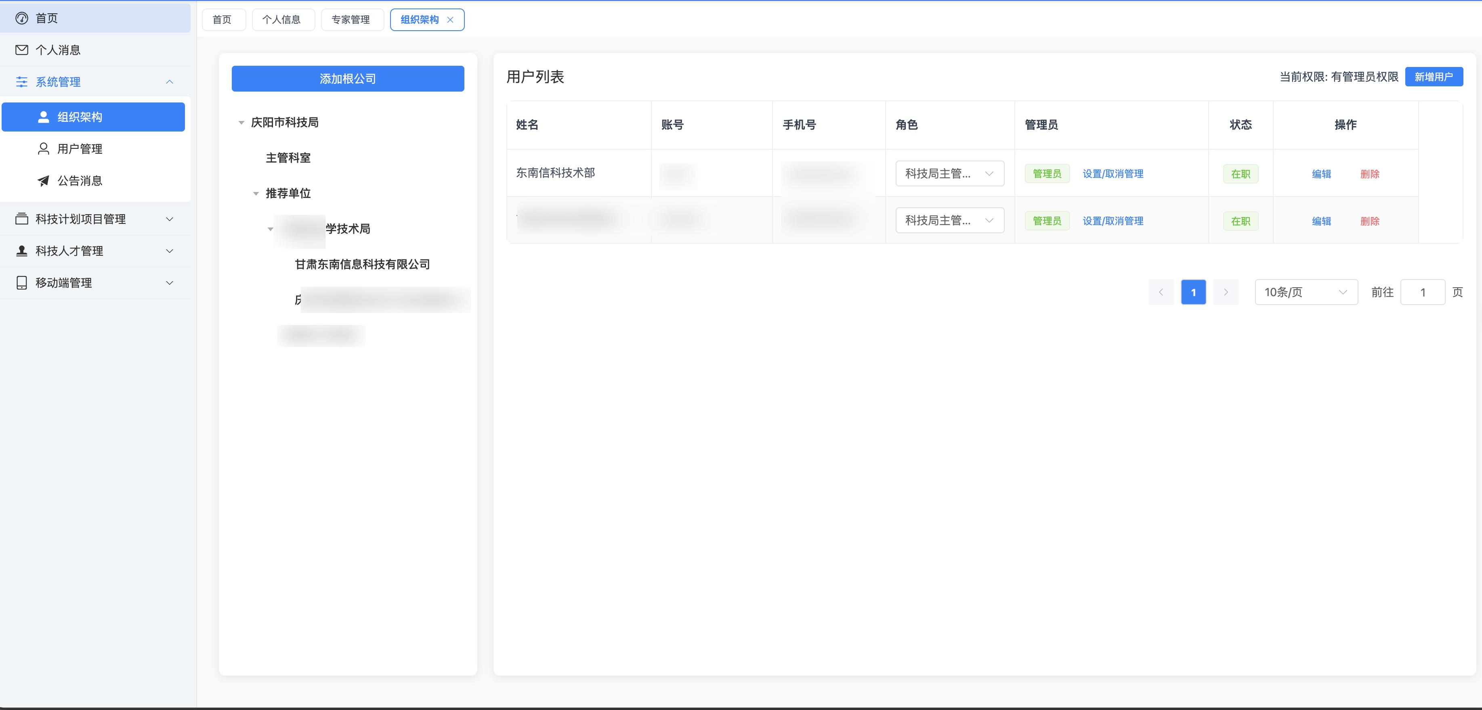Viewport: 1482px width, 710px height.
Task: Open the role dropdown for 东南信科技术部
Action: pyautogui.click(x=950, y=173)
